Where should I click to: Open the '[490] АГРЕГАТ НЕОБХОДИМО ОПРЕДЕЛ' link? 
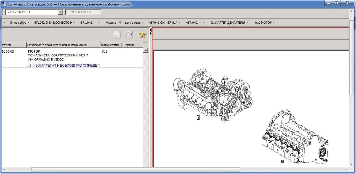pyautogui.click(x=66, y=66)
